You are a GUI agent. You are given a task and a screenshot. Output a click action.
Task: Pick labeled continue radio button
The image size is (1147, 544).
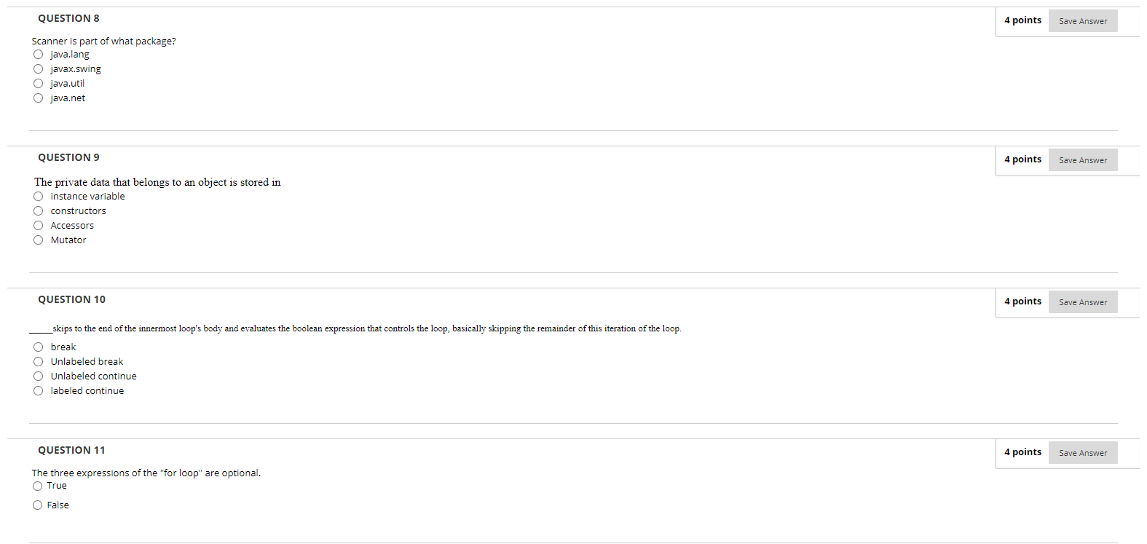(38, 391)
